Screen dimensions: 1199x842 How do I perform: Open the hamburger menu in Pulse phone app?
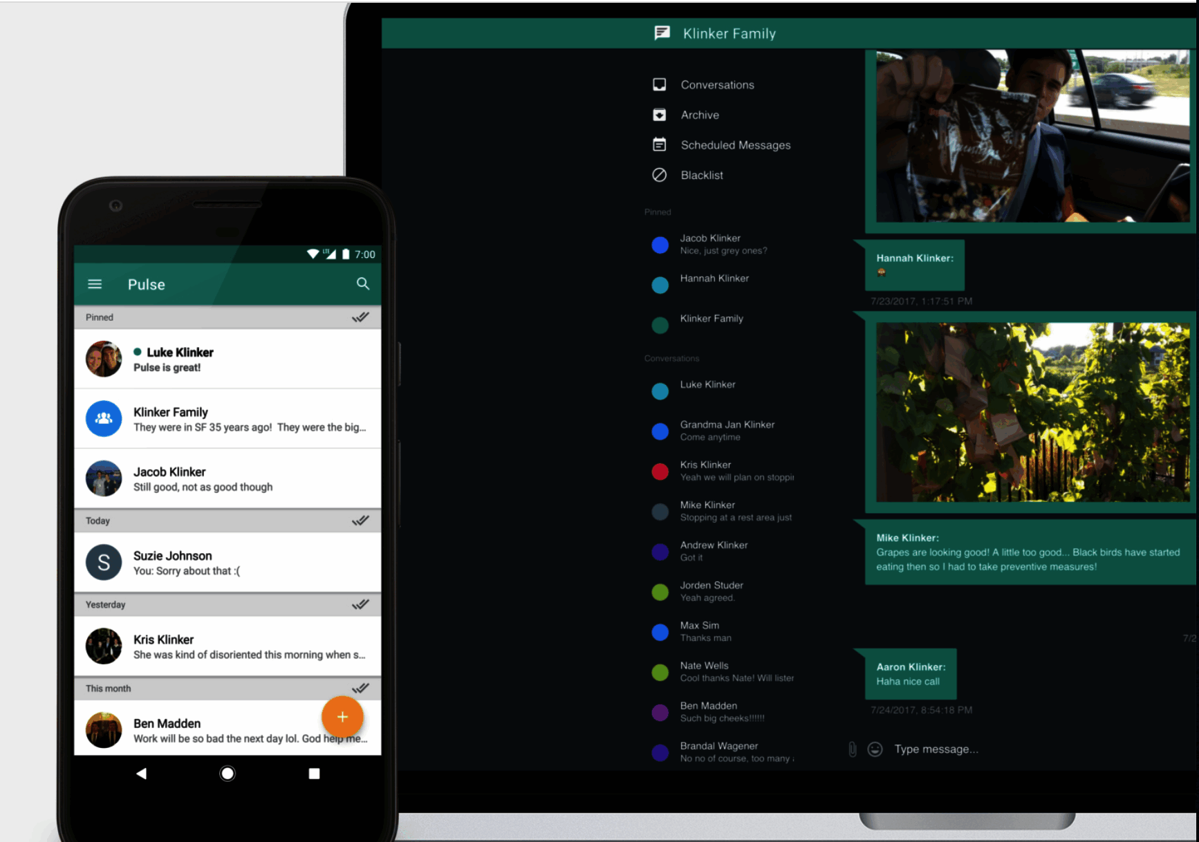[95, 284]
